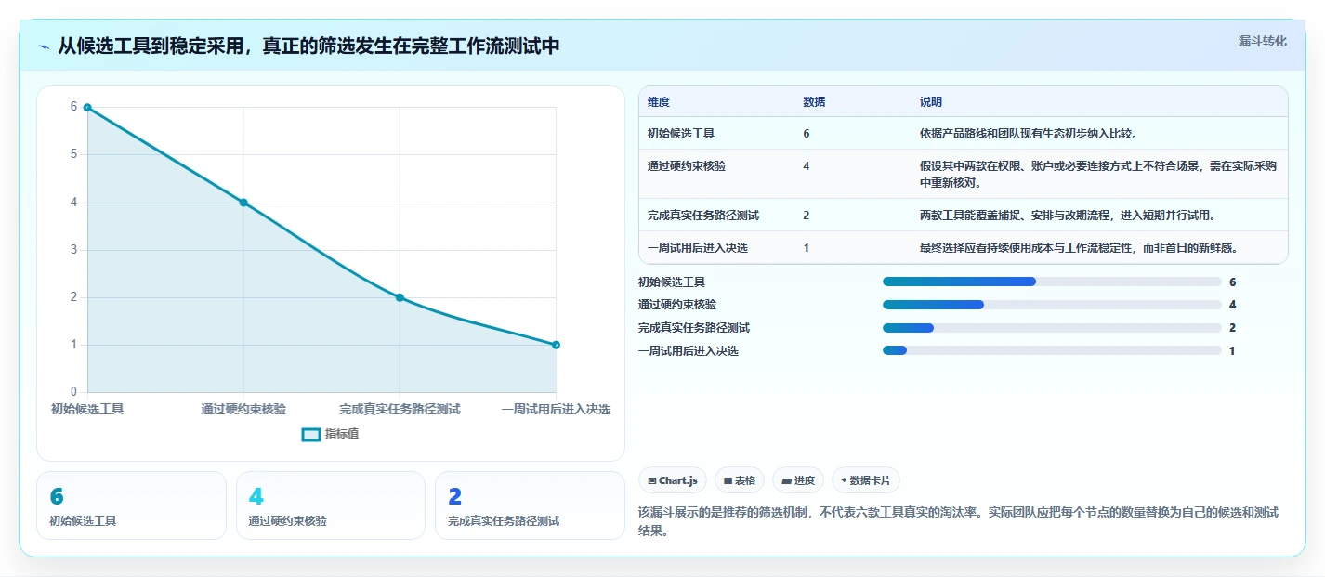Screen dimensions: 1325x577
Task: Click the chart data point at value 1
Action: pos(556,345)
